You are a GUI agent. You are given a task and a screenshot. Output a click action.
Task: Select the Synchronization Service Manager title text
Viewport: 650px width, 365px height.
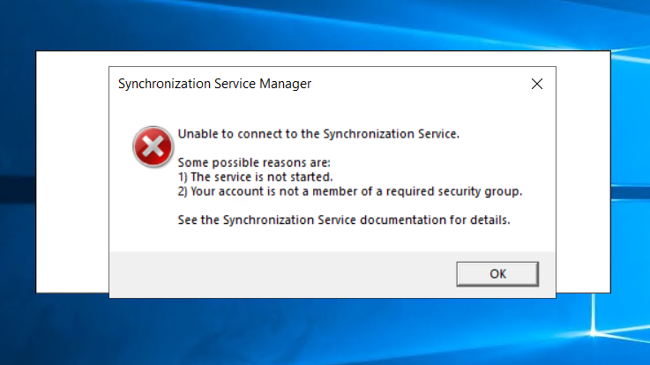[x=214, y=84]
